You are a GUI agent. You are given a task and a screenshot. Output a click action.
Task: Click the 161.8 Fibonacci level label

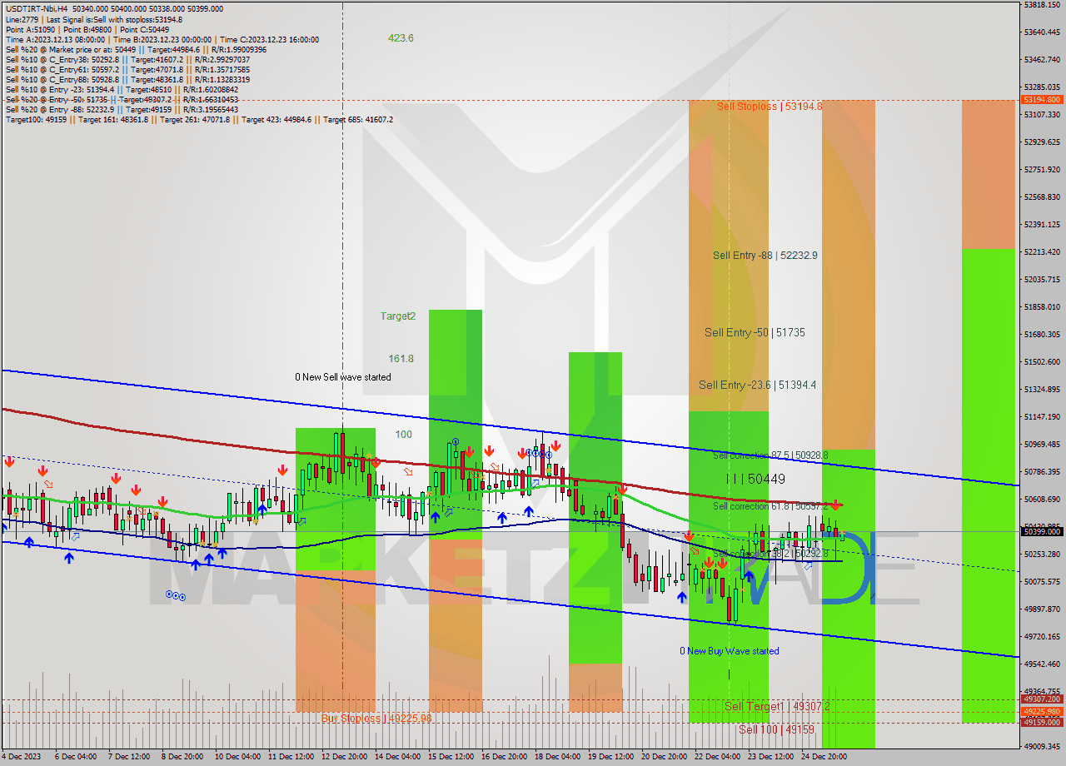point(401,359)
